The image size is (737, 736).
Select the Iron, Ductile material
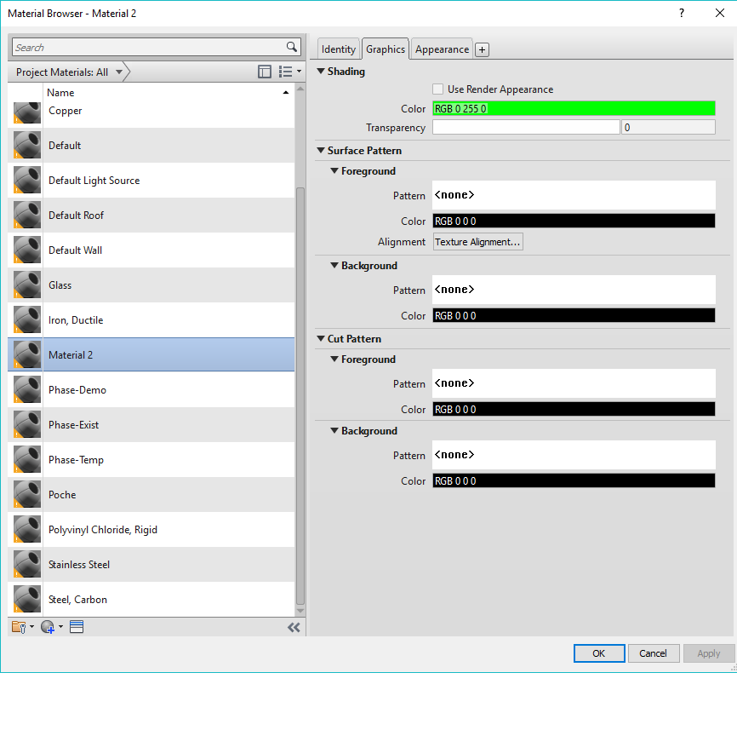[x=151, y=320]
